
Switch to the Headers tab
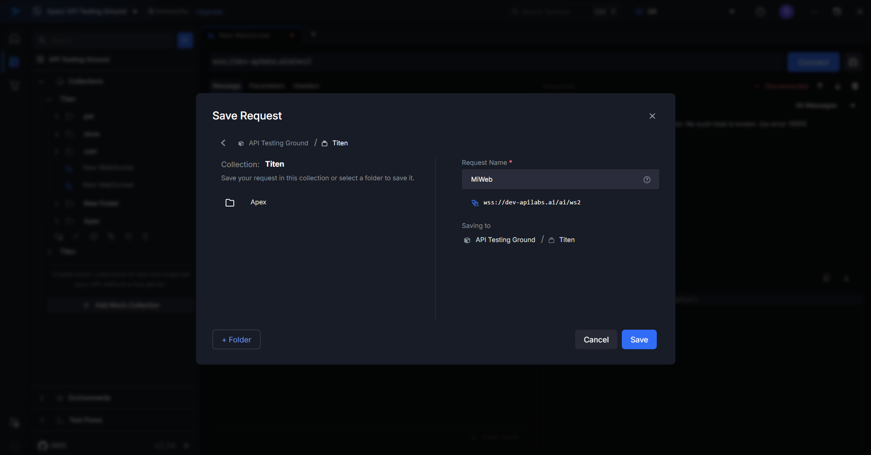(x=306, y=86)
